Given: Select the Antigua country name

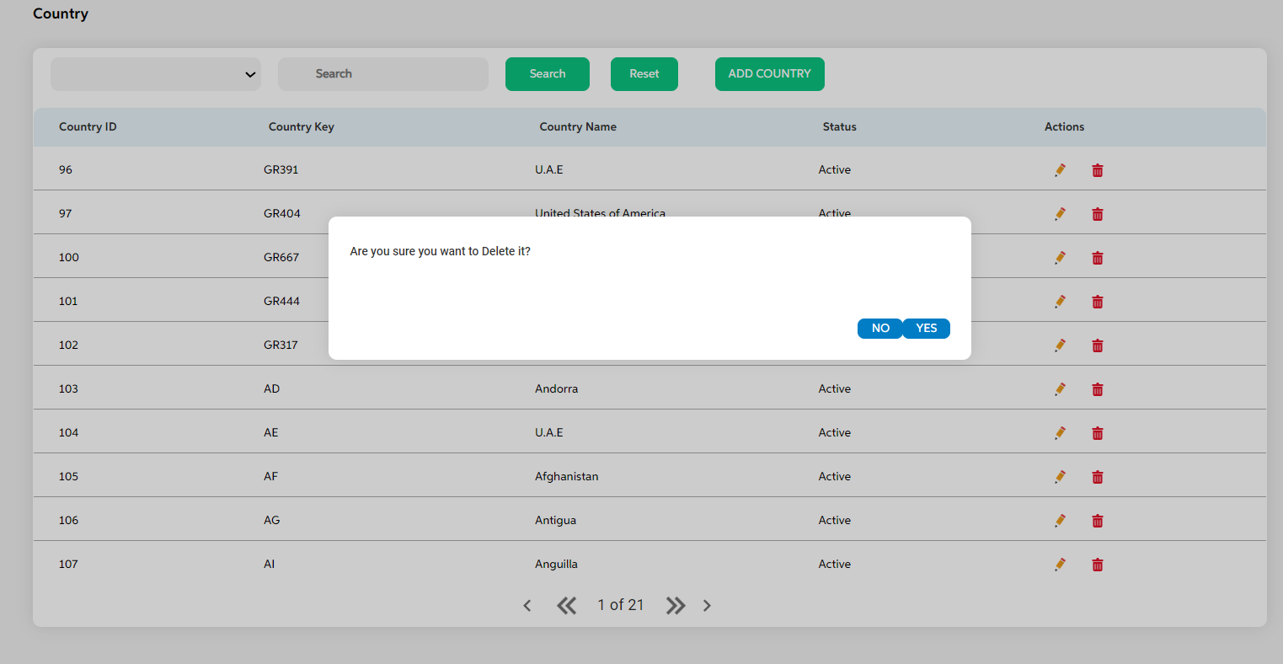Looking at the screenshot, I should click(556, 521).
